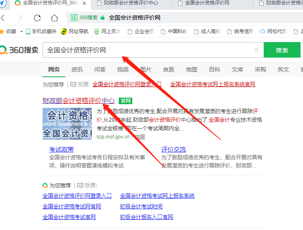Image resolution: width=303 pixels, height=230 pixels.
Task: Click the green 官网 badge
Action: [x=125, y=100]
